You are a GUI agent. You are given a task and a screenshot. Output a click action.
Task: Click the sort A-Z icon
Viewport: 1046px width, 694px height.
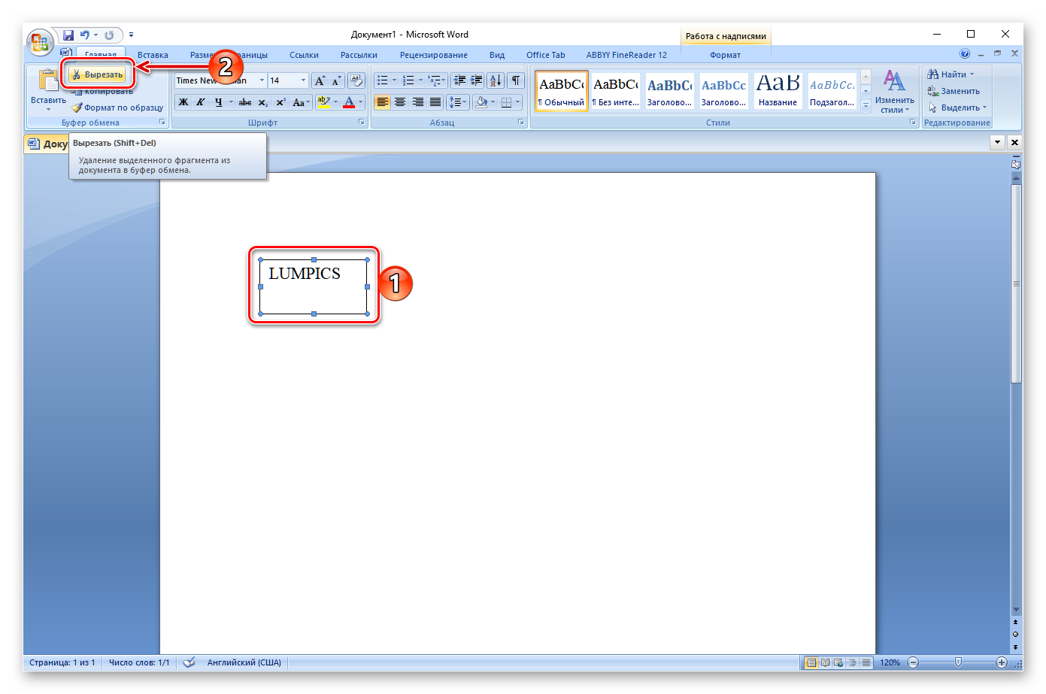point(496,80)
